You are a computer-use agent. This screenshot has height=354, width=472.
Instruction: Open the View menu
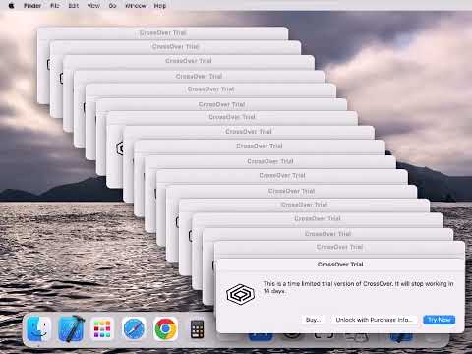tap(93, 6)
